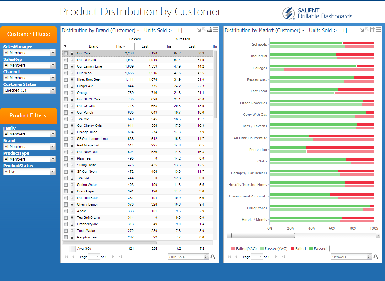Viewport: 385px width, 281px height.
Task: Check the Our Lemon-Lime row checkbox
Action: tap(66, 66)
